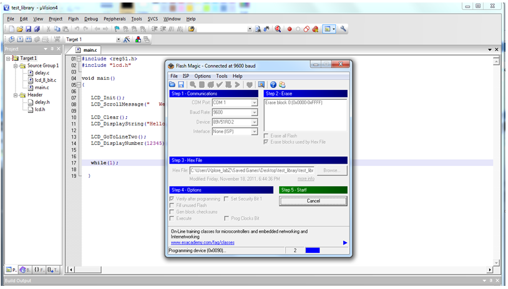Screen dimensions: 508x289
Task: Click Open file icon in µVision toolbar
Action: point(20,29)
